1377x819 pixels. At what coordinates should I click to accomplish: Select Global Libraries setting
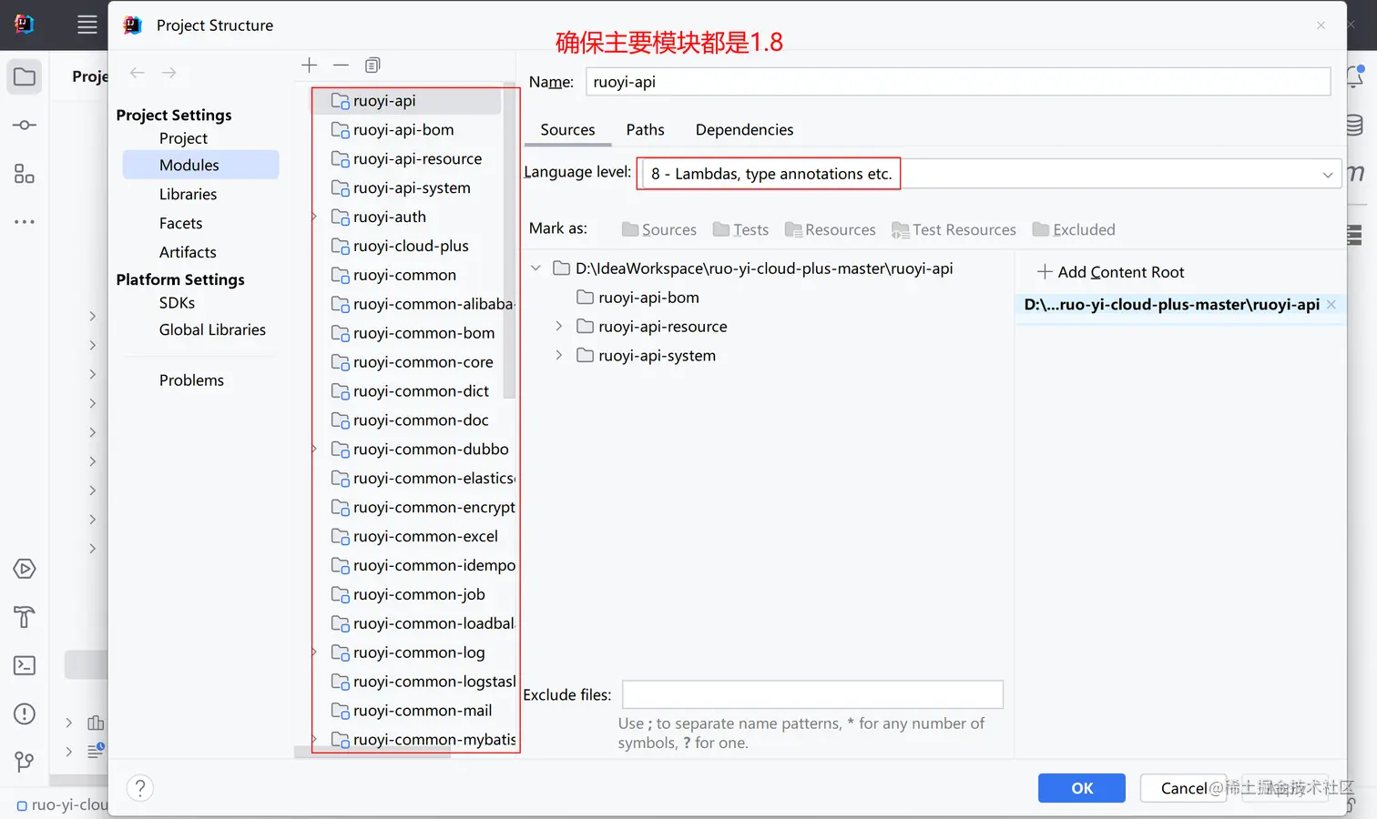point(212,329)
